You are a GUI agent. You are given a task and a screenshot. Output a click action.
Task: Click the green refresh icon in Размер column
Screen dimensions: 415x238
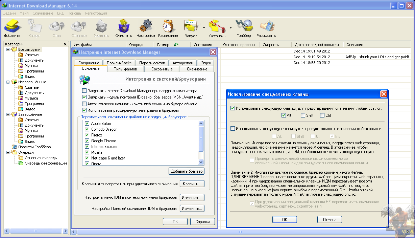coord(176,44)
